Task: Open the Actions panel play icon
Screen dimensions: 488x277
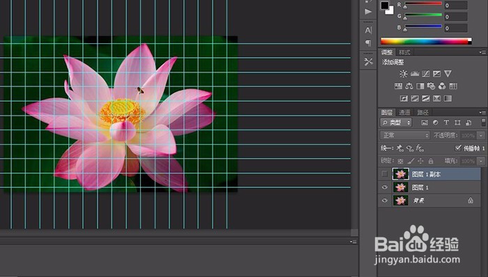Action: 368,12
